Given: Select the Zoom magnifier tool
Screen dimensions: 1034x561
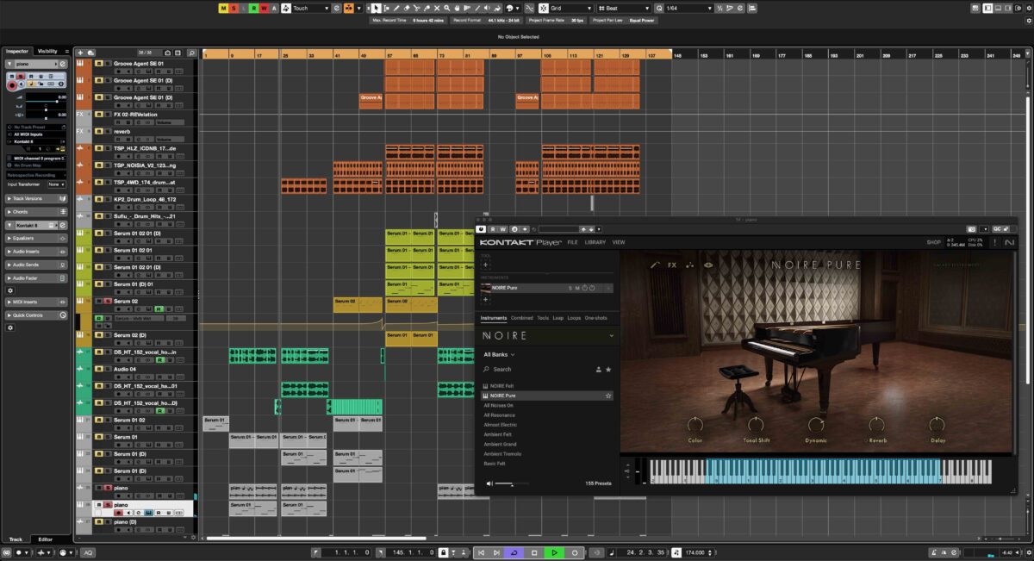Looking at the screenshot, I should 447,8.
